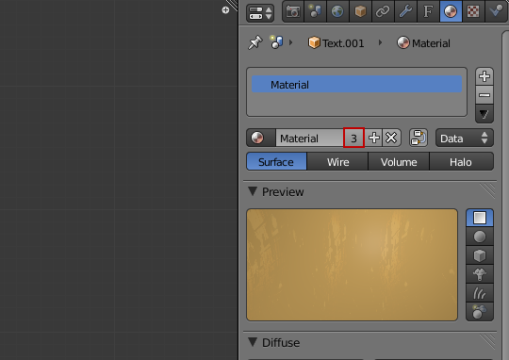Collapse the Preview panel
This screenshot has width=509, height=360.
(253, 191)
